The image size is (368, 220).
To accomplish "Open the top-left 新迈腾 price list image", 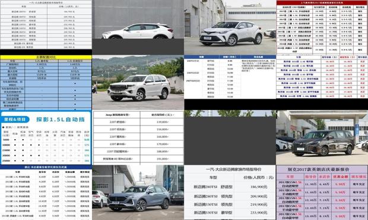I will pos(46,25).
